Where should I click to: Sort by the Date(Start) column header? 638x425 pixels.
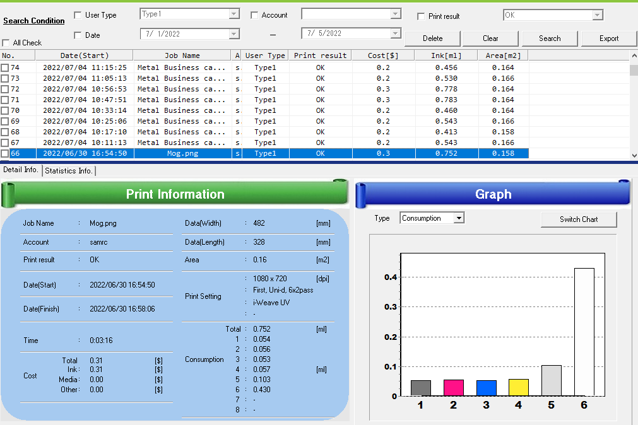84,55
